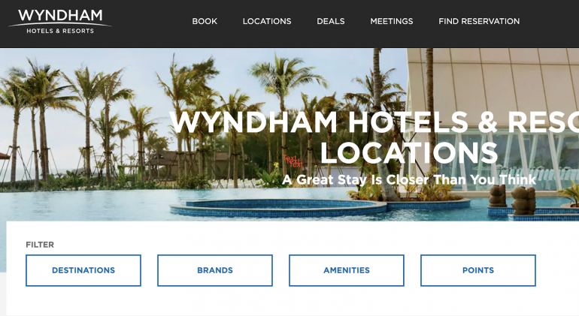Expand the BRANDS filter
579x316 pixels.
215,270
